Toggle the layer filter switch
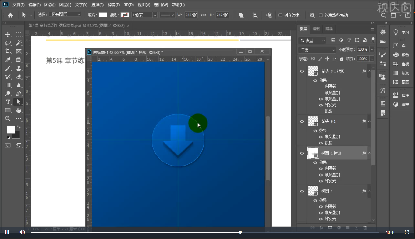The image size is (415, 239). coord(373,40)
